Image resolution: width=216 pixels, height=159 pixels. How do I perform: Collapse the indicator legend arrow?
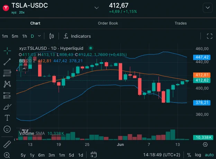coord(24,68)
